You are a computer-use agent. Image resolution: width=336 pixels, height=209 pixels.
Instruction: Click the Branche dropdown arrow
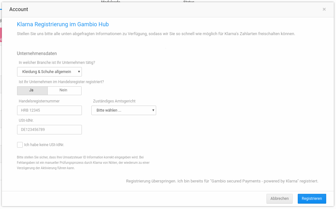[79, 72]
